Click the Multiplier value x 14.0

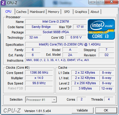coord(39,78)
